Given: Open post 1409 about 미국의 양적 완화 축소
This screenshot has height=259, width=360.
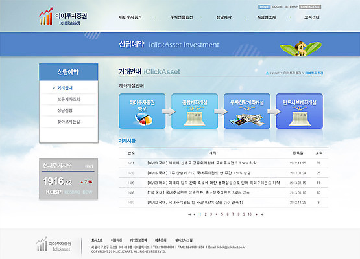Looking at the screenshot, I should coord(213,183).
